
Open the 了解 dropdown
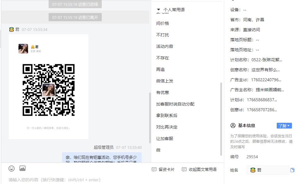coord(284,126)
